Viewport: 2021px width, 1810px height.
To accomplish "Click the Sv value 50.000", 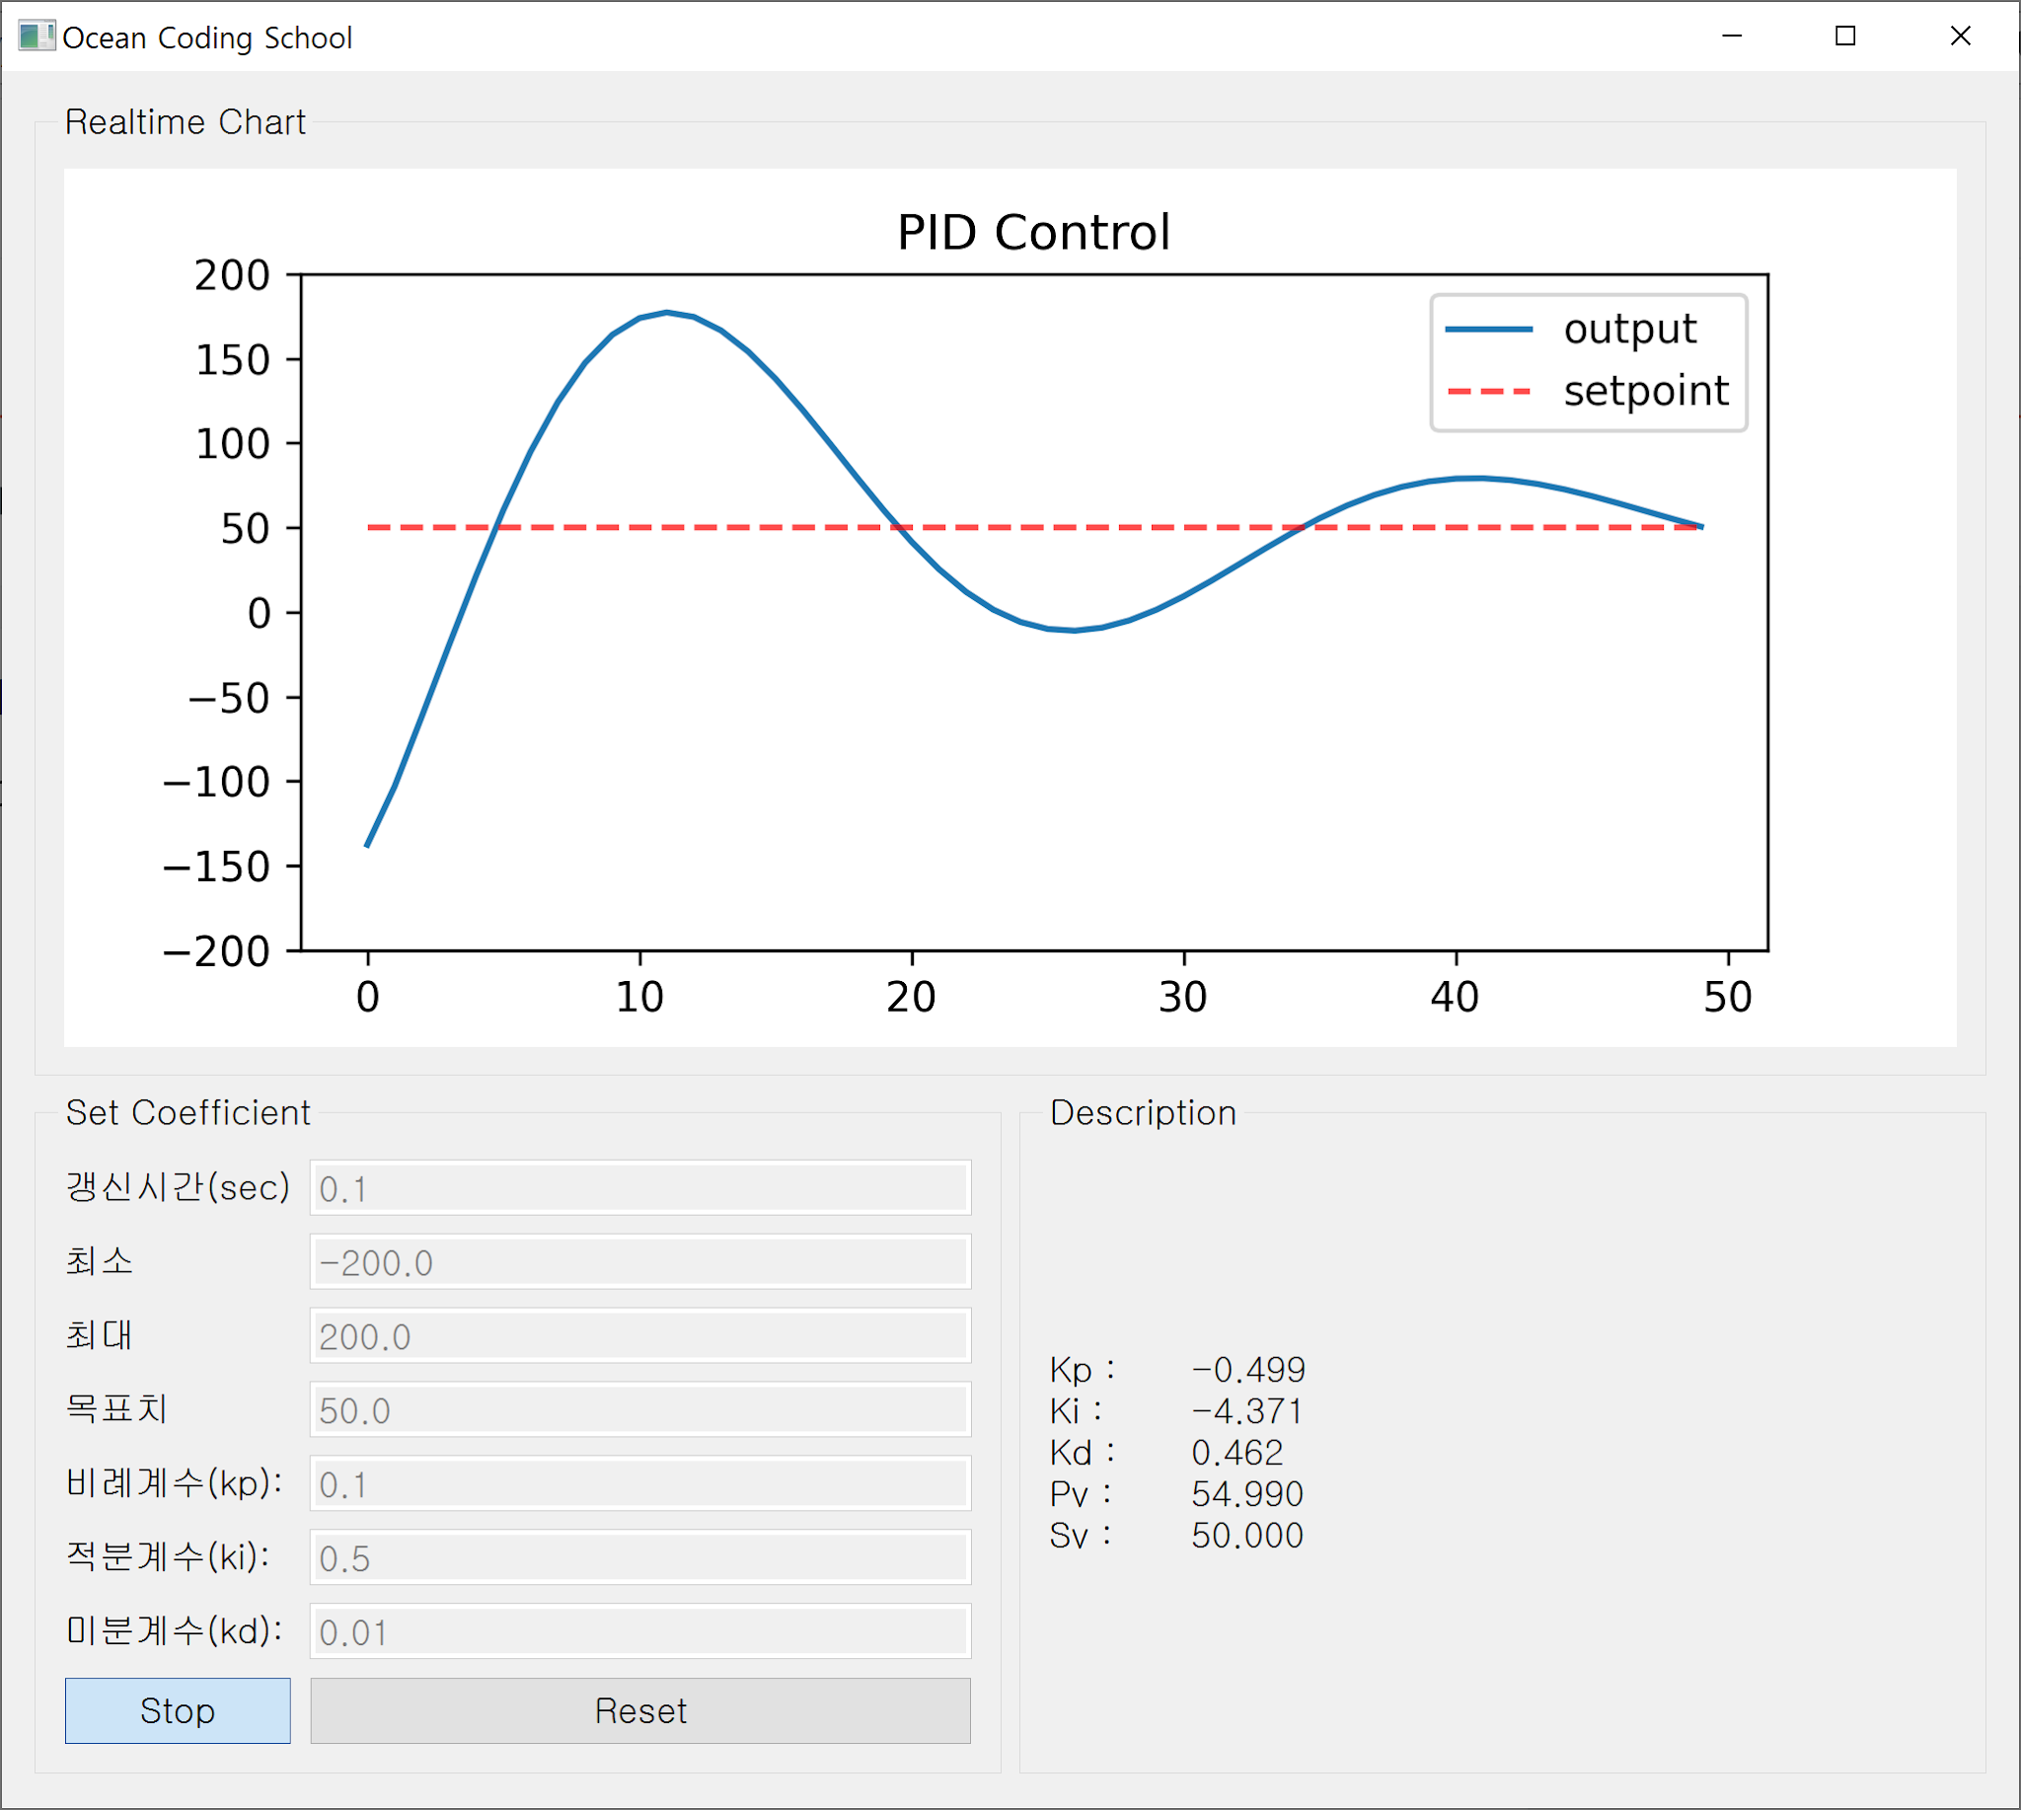I will tap(1247, 1536).
